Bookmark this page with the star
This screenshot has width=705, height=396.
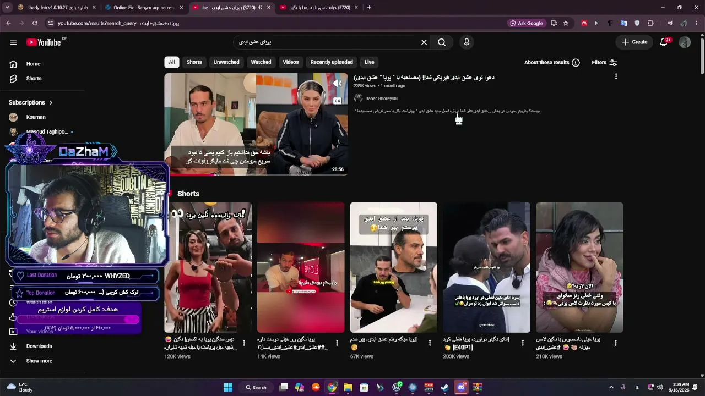pyautogui.click(x=566, y=23)
